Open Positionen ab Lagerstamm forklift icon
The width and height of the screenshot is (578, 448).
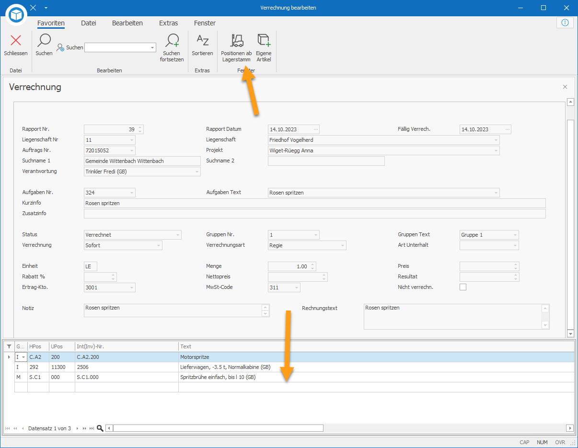coord(237,40)
